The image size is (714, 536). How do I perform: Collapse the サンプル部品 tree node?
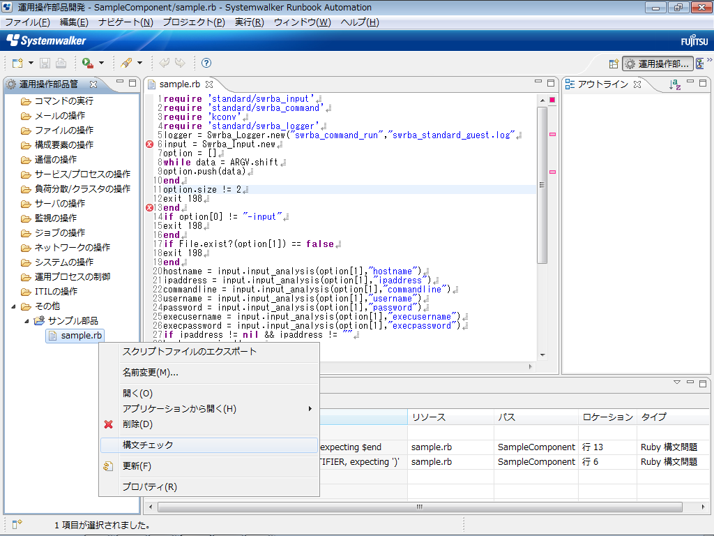tap(26, 321)
